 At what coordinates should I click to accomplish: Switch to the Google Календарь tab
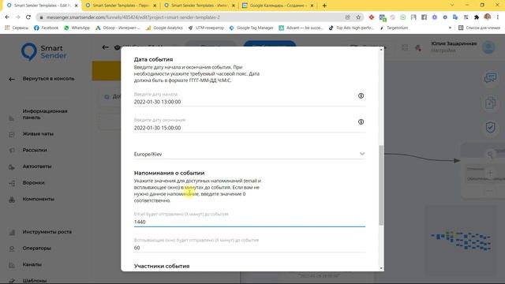[279, 6]
